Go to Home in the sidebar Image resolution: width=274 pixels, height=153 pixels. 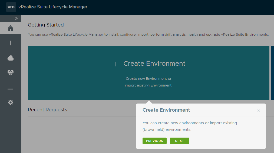[11, 28]
